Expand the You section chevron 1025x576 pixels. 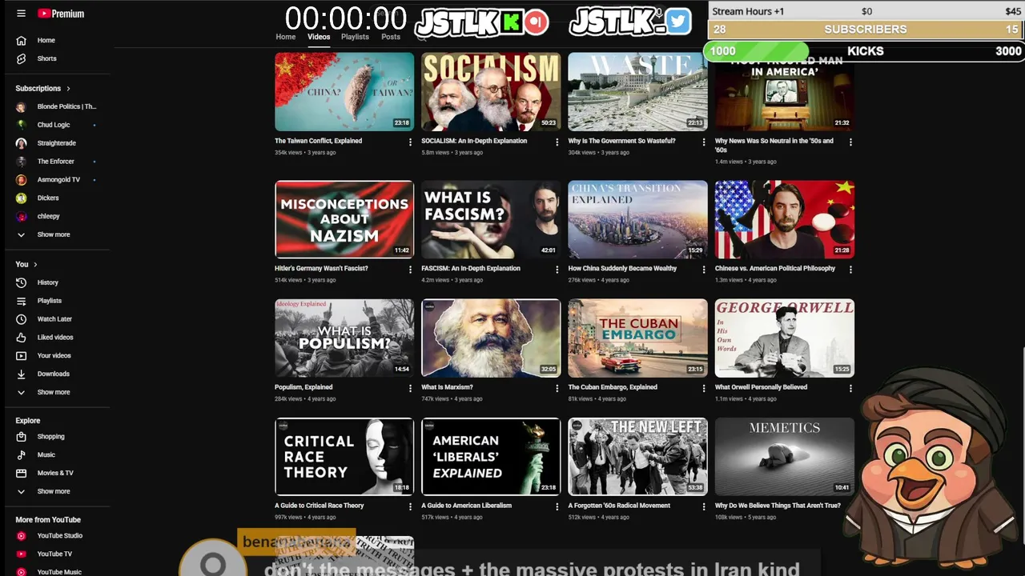pos(35,264)
